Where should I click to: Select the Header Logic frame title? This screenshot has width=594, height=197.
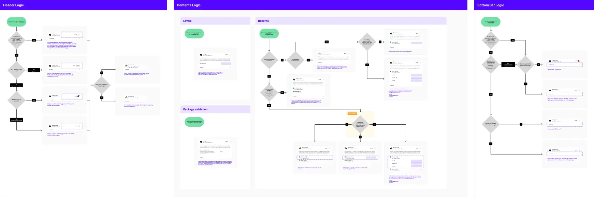point(13,5)
